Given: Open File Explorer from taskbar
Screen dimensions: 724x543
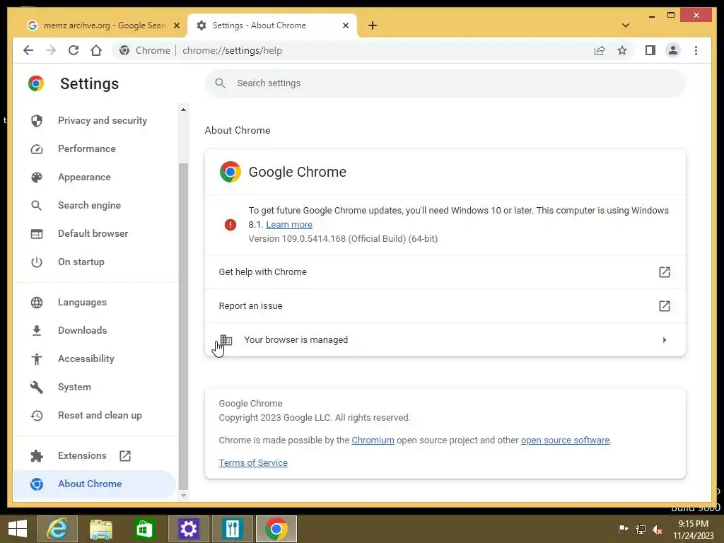Looking at the screenshot, I should click(x=100, y=529).
